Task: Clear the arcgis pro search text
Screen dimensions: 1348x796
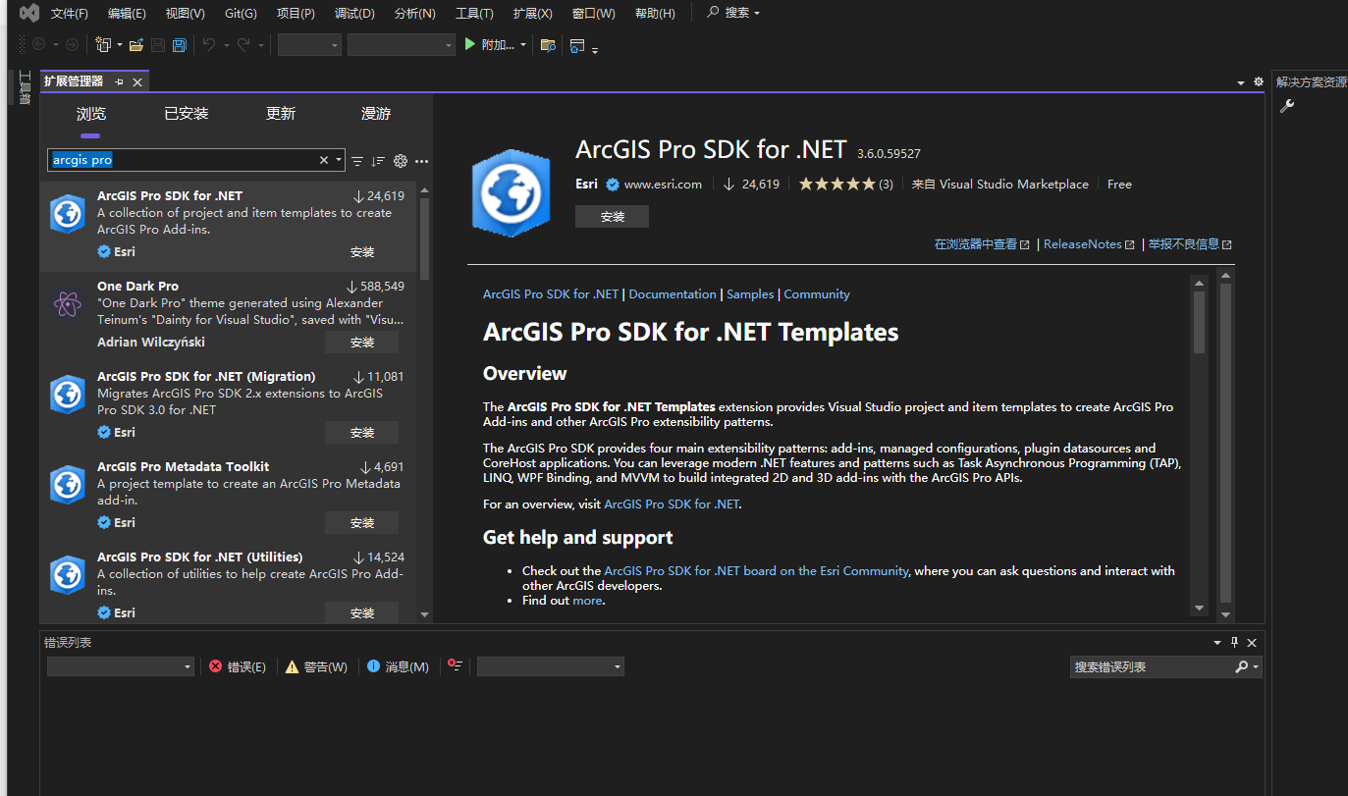Action: (324, 160)
